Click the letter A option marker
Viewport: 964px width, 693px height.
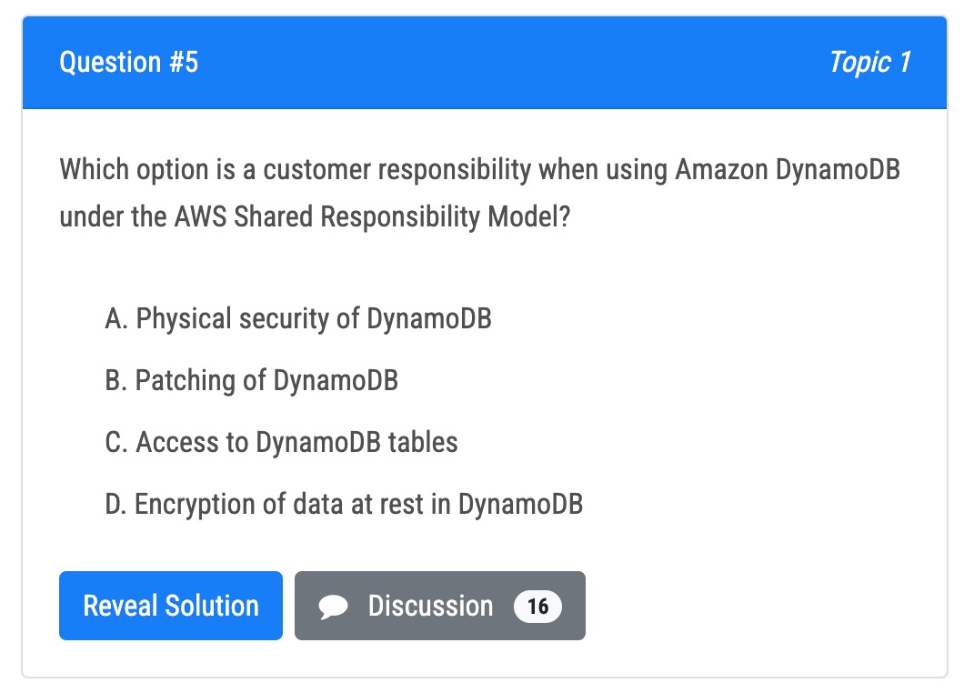[x=115, y=318]
